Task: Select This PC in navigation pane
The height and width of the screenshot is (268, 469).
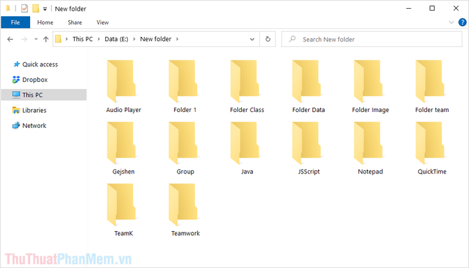Action: (x=44, y=95)
